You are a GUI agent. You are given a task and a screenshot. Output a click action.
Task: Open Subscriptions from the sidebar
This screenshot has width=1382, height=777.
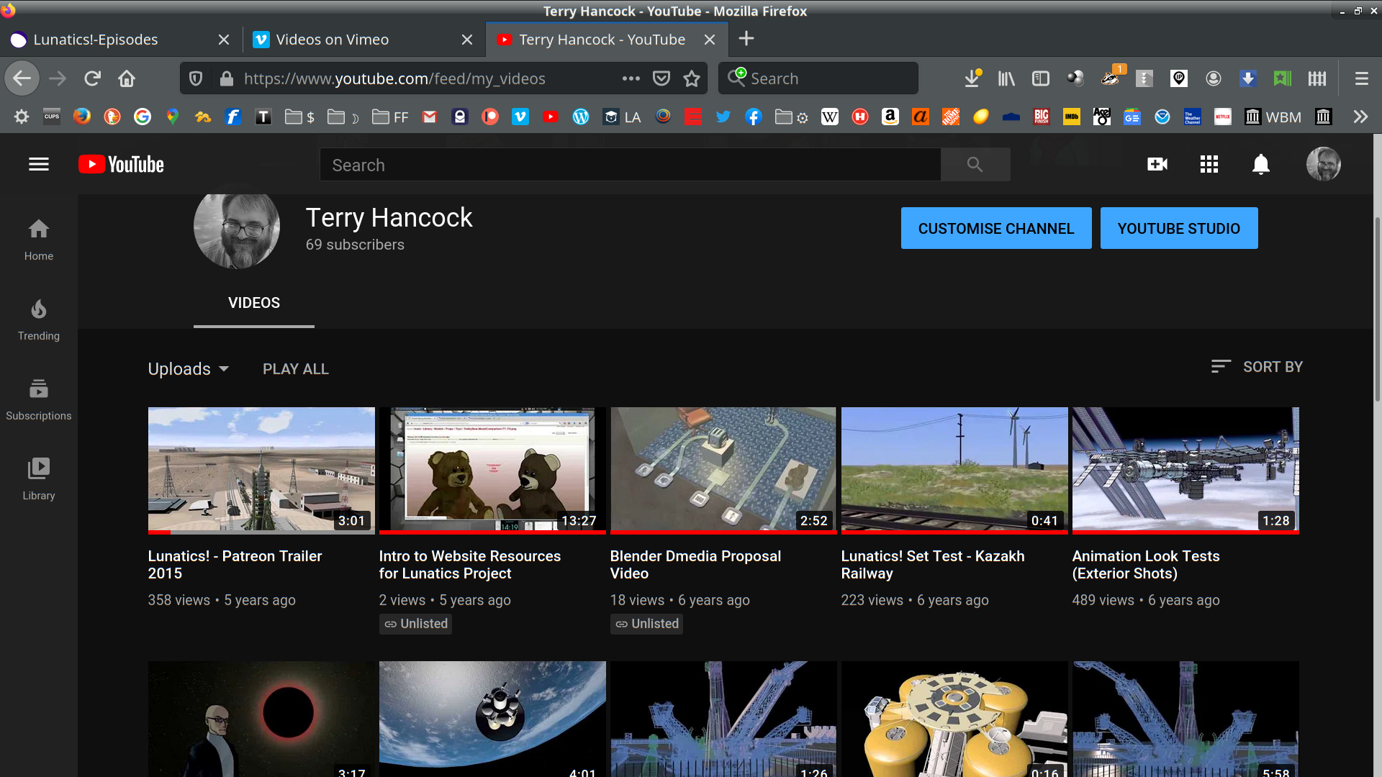(38, 399)
